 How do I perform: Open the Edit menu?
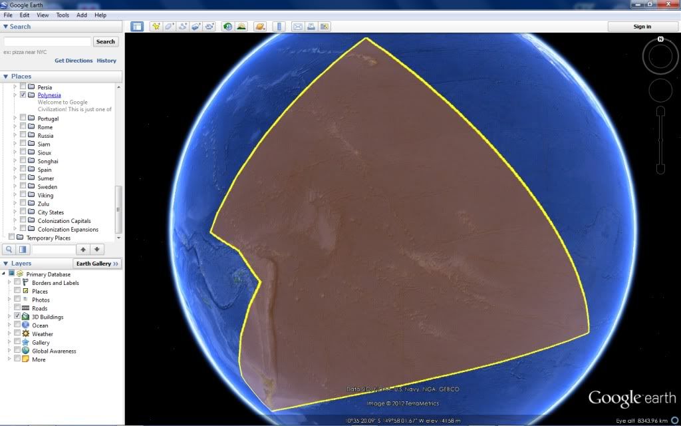point(25,15)
